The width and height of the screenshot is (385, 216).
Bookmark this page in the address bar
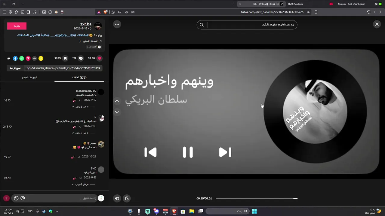(x=316, y=12)
